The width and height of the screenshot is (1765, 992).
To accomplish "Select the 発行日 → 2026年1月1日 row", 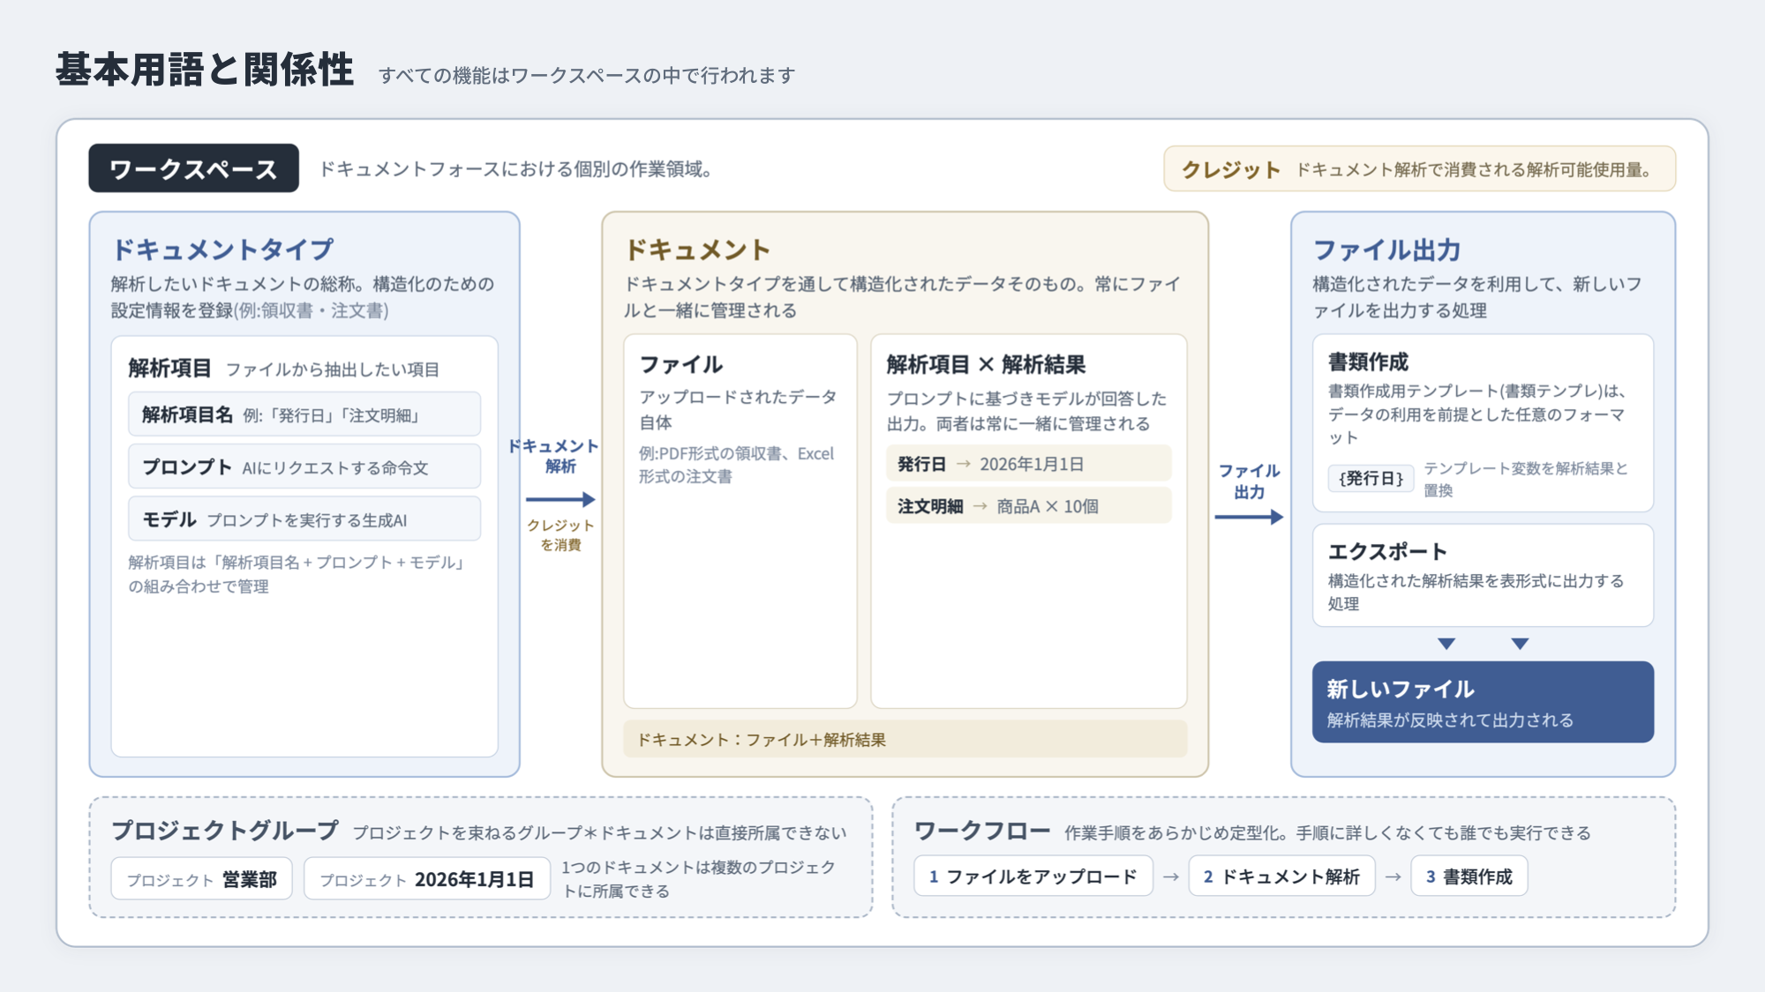I will [x=1028, y=464].
